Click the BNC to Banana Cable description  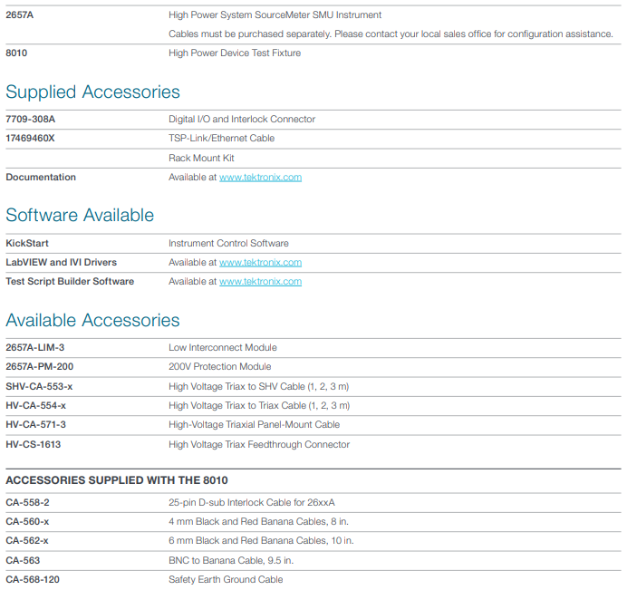coord(231,561)
